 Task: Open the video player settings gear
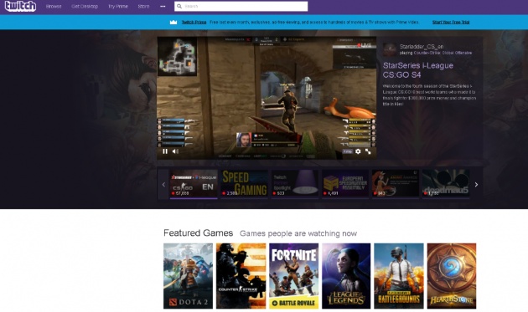coord(358,151)
